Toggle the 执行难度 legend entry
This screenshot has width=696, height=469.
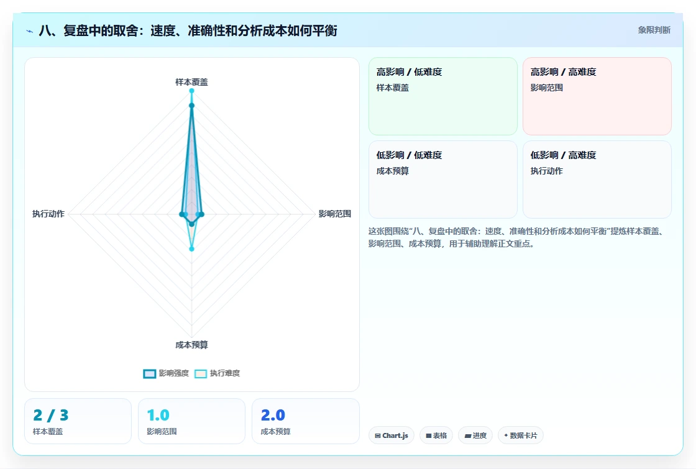click(x=217, y=373)
